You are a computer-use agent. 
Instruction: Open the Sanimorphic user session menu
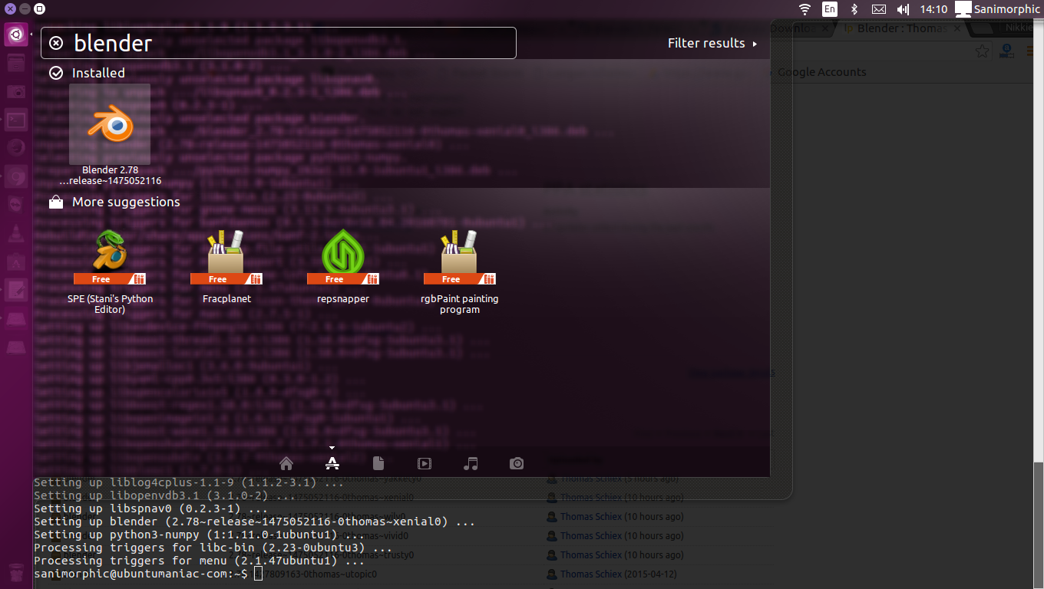pyautogui.click(x=997, y=9)
